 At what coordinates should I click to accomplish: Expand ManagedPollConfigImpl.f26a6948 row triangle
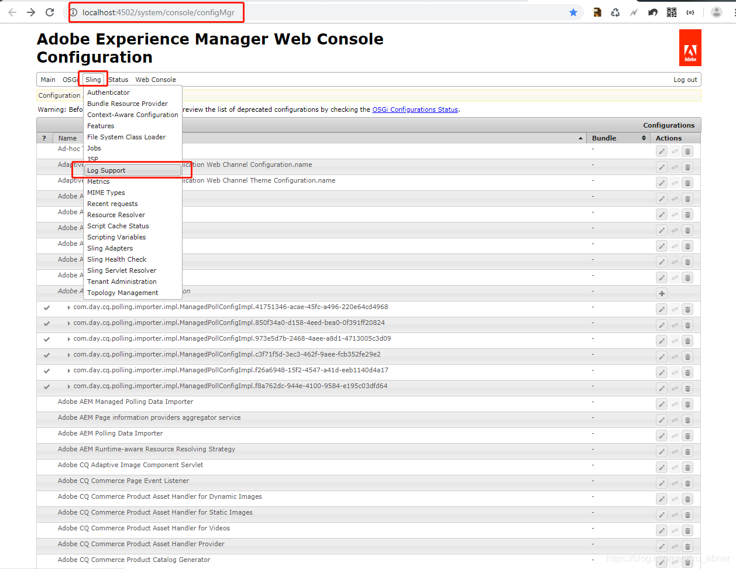pos(69,371)
